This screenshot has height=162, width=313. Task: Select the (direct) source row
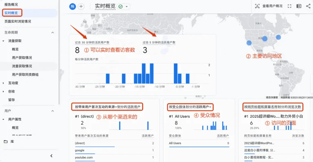(115, 143)
